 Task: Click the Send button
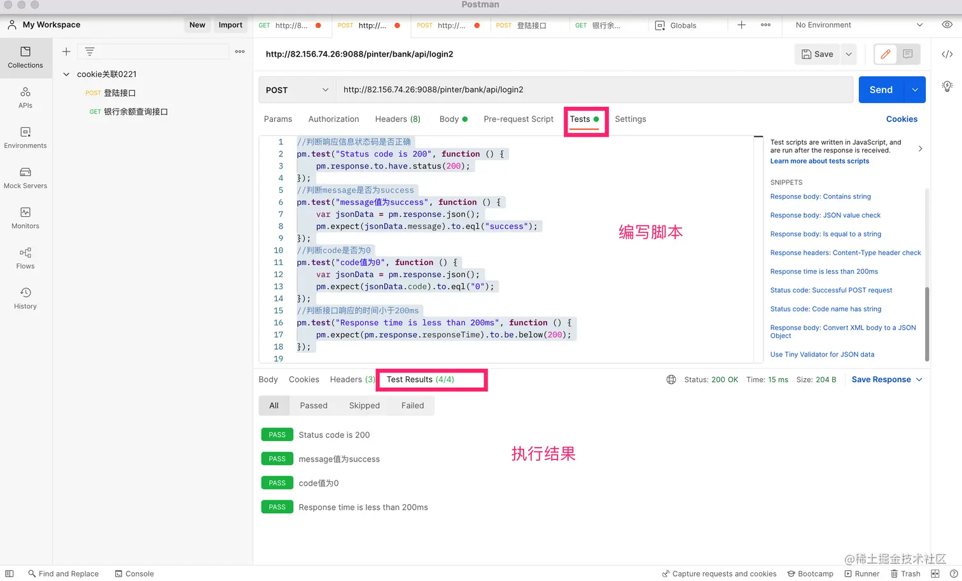click(881, 90)
